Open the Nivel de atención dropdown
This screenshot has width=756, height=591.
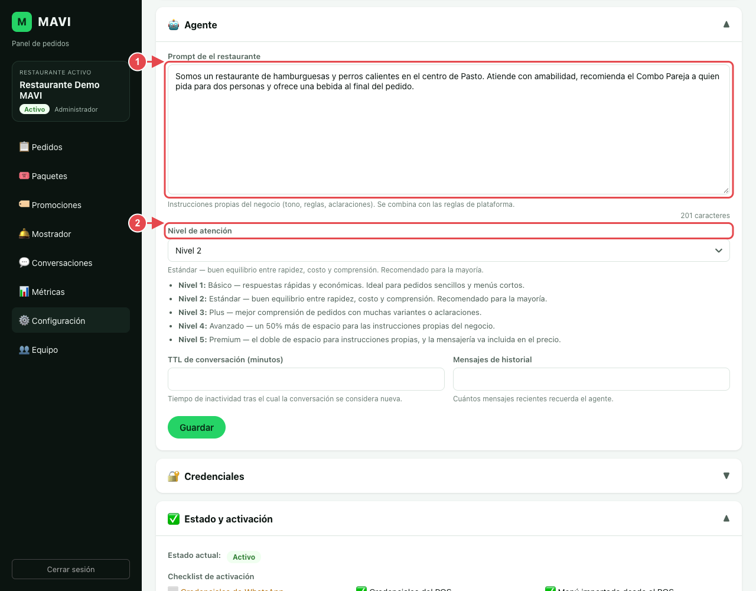[x=449, y=251]
